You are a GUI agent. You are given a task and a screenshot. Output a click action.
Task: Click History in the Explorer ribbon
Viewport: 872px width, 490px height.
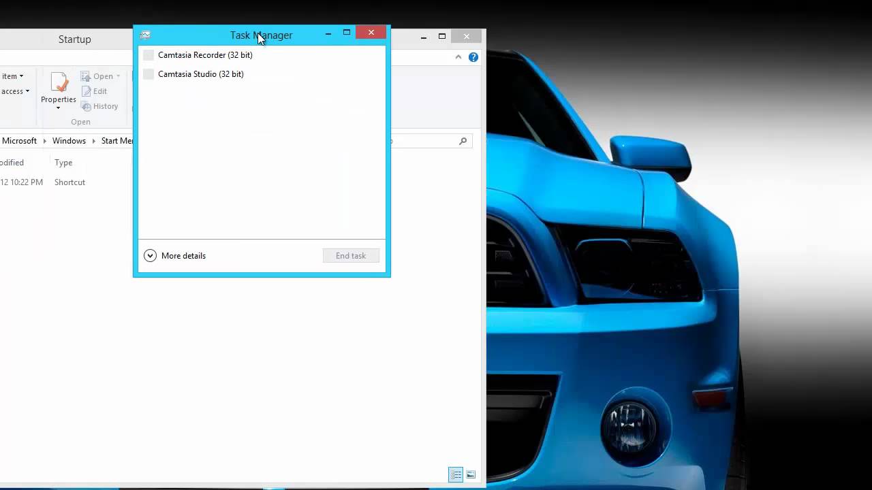pyautogui.click(x=99, y=106)
